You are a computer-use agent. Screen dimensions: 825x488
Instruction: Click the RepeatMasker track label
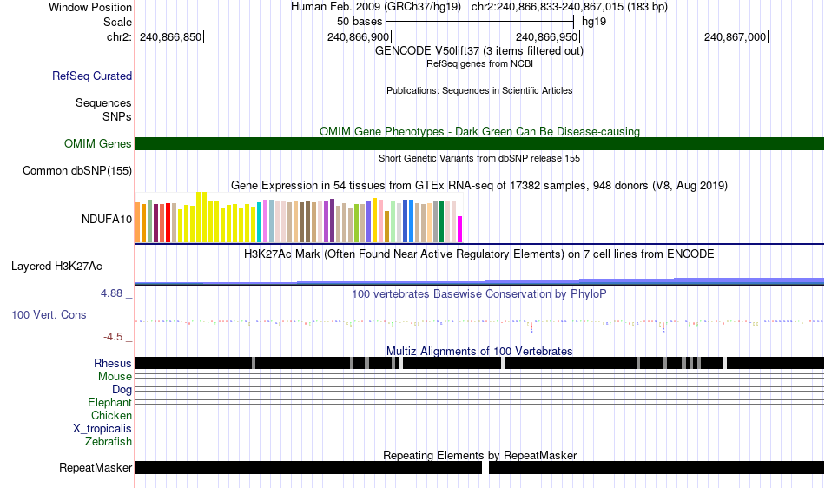[x=96, y=467]
